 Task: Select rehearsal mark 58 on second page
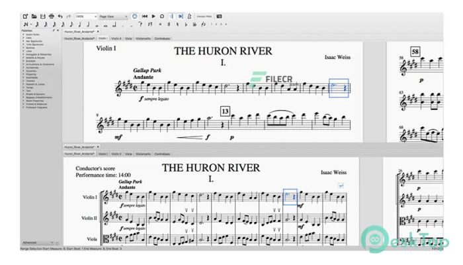pos(415,52)
